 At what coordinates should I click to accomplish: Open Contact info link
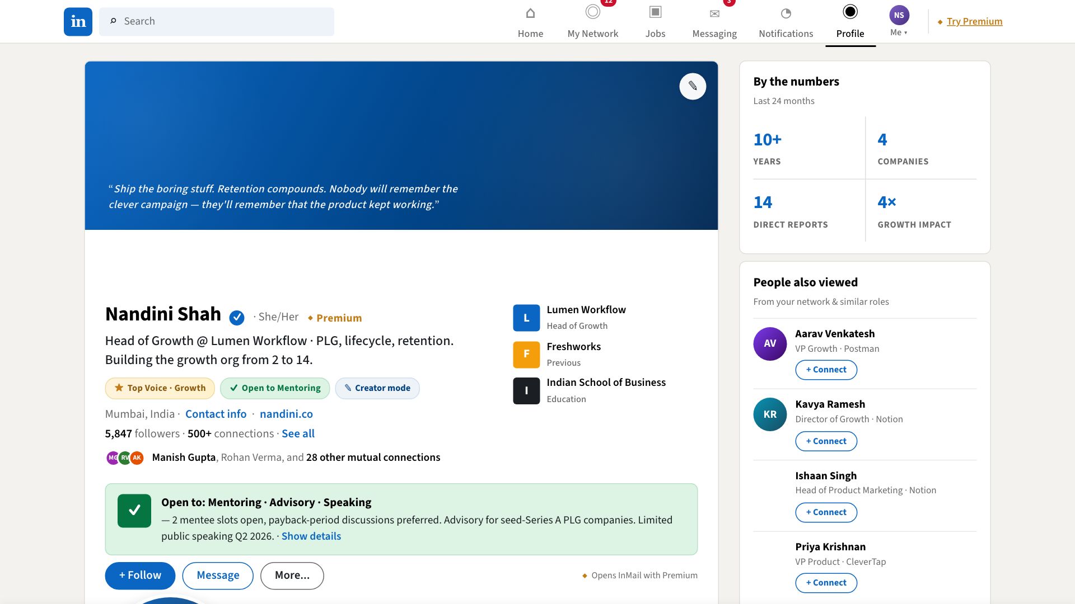tap(216, 414)
